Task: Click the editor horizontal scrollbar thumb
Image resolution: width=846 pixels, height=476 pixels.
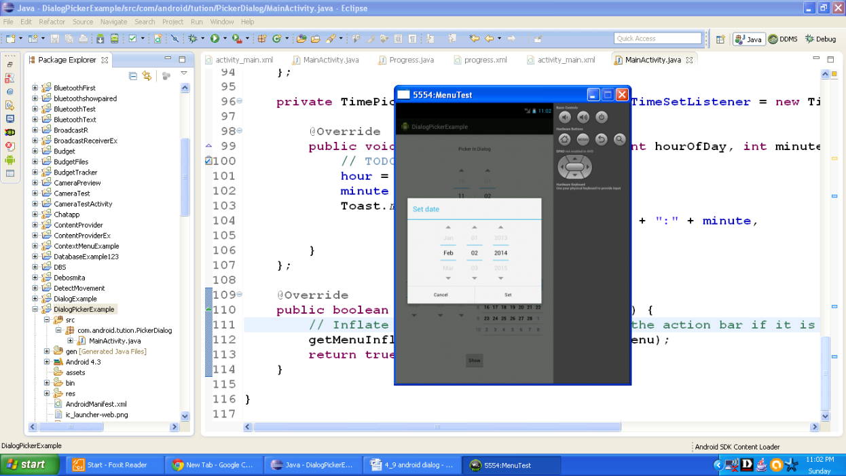Action: click(x=437, y=427)
